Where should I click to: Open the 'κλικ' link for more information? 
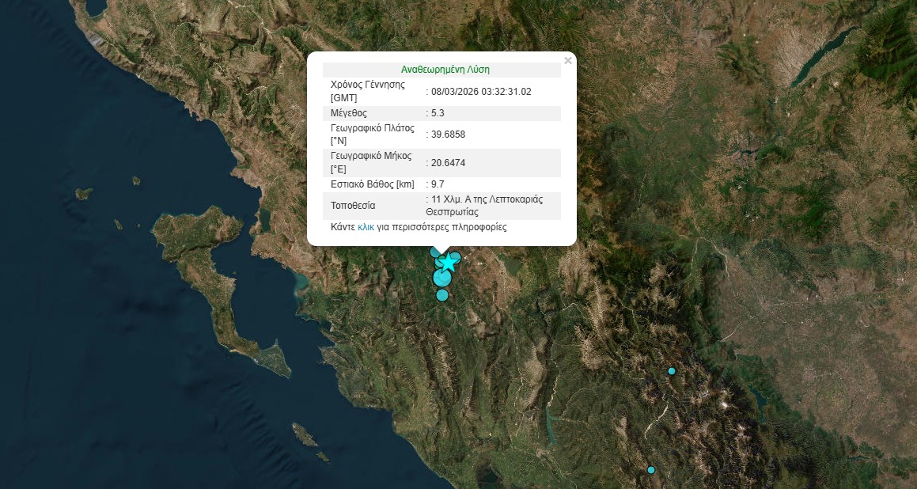pyautogui.click(x=366, y=227)
